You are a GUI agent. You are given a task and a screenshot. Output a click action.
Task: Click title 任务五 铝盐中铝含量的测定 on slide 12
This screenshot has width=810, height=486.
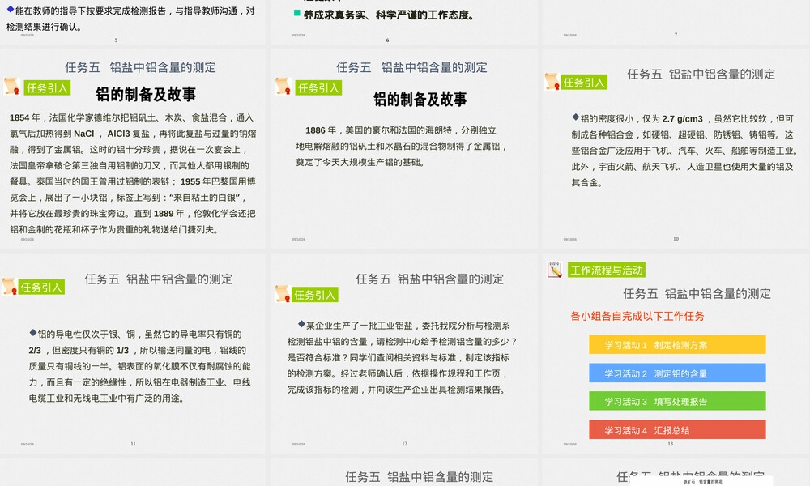[x=430, y=279]
